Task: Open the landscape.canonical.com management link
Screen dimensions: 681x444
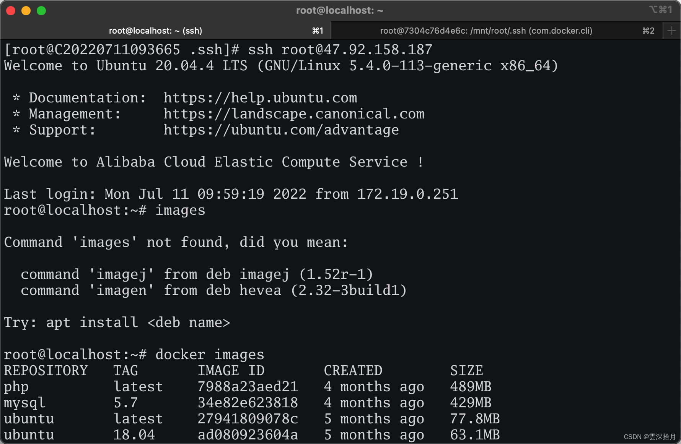Action: pos(293,113)
